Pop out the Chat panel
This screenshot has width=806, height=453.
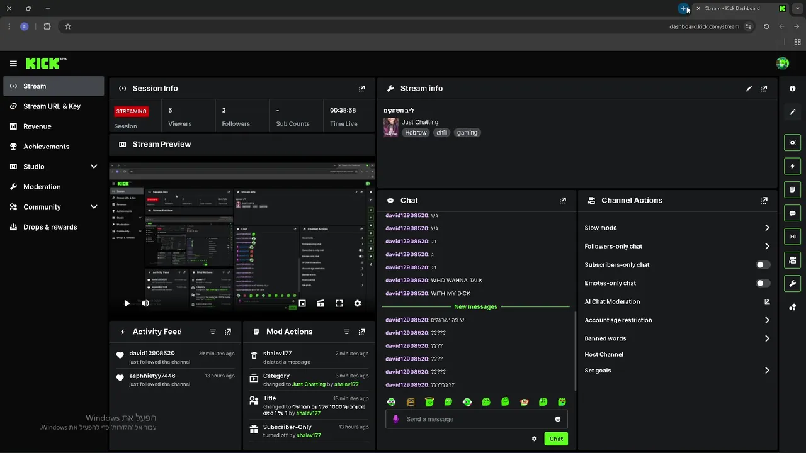click(x=563, y=201)
